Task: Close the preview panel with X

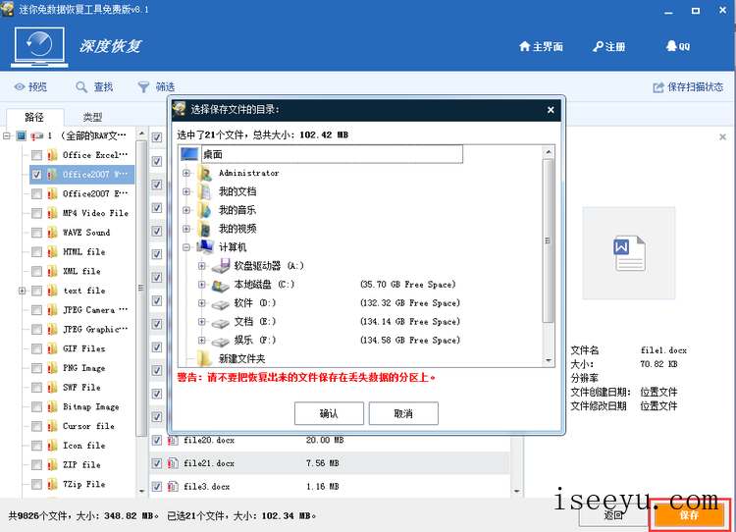Action: (723, 137)
